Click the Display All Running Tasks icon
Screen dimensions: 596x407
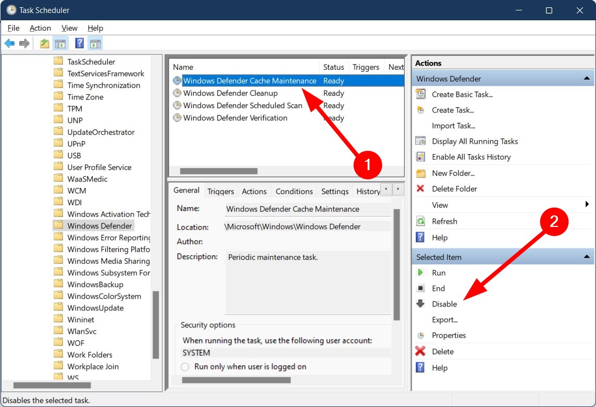pos(420,141)
